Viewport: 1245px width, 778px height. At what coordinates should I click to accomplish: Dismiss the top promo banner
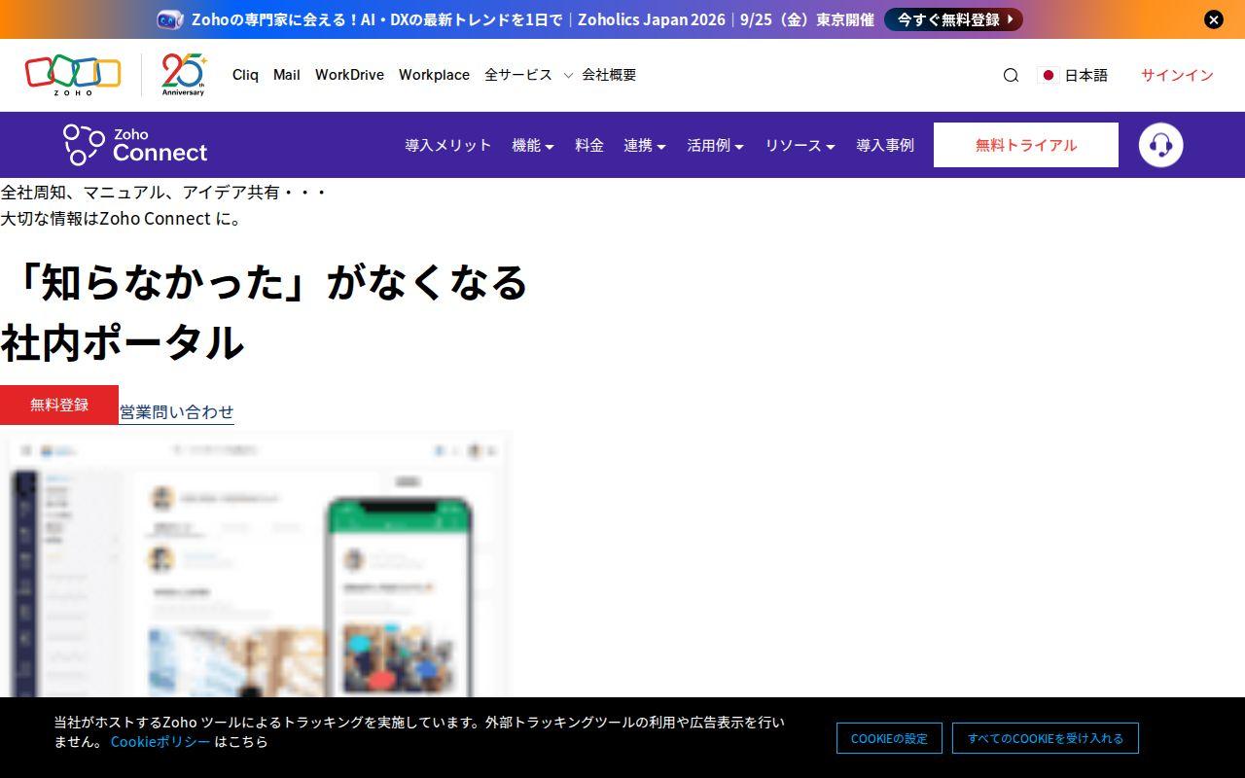(x=1213, y=19)
